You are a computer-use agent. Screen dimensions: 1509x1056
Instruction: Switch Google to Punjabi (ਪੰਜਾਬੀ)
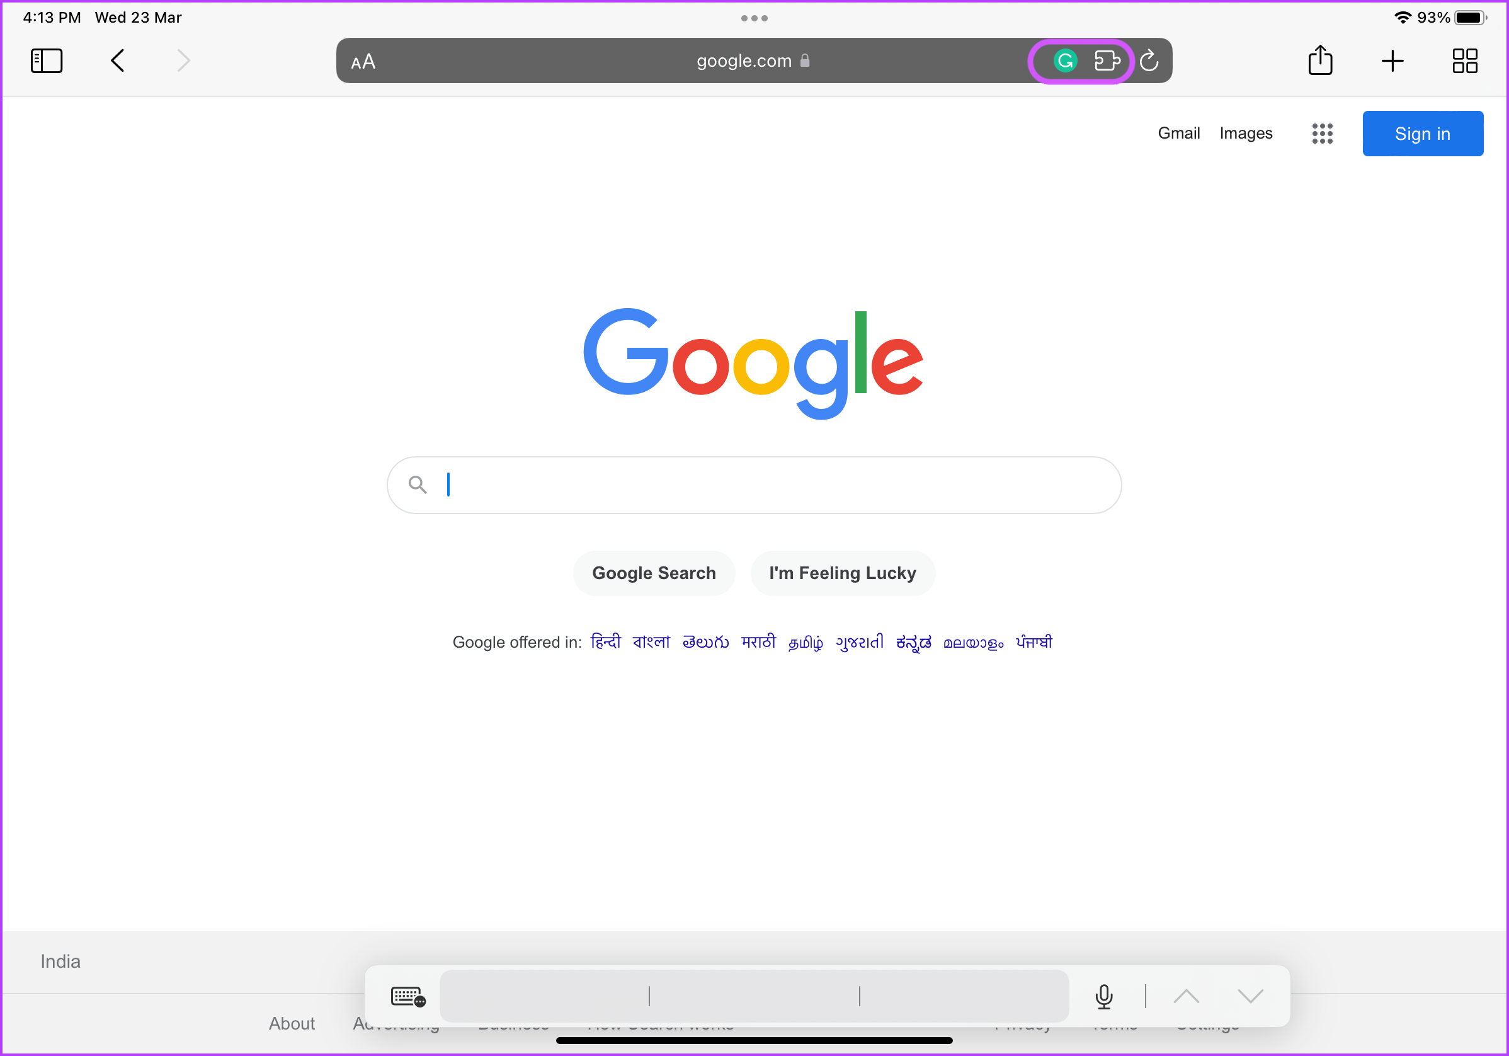[1034, 642]
